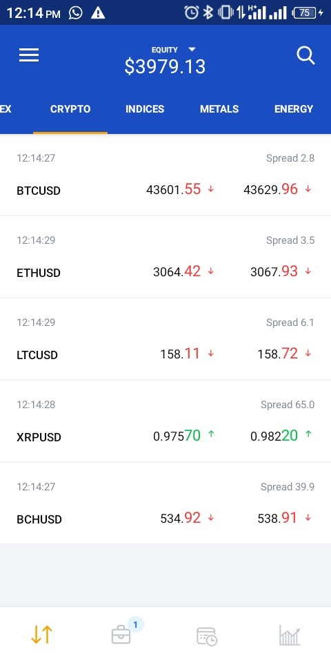Expand the Equity dropdown arrow
Screen dimensions: 331x663
pyautogui.click(x=192, y=50)
